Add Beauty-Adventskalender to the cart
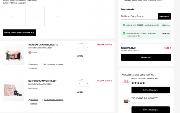The image size is (180, 113). (x=150, y=90)
